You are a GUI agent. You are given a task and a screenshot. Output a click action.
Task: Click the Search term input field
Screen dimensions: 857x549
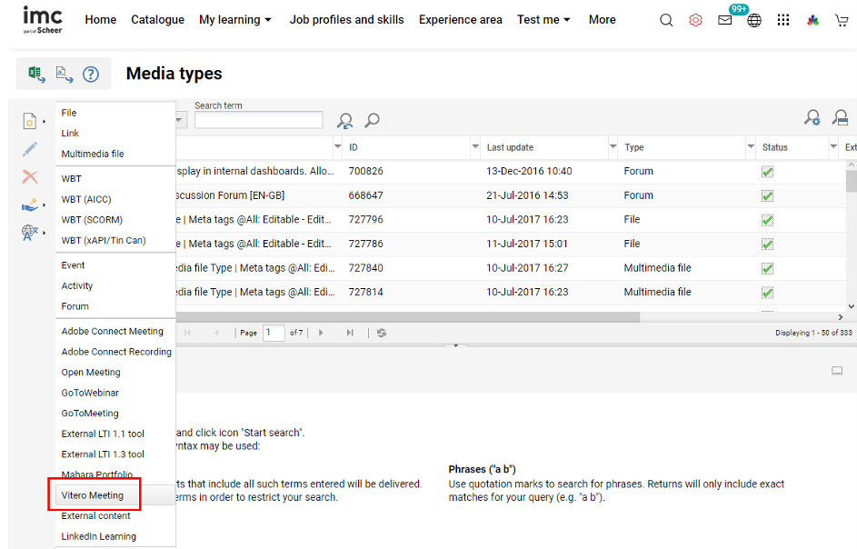click(x=258, y=120)
